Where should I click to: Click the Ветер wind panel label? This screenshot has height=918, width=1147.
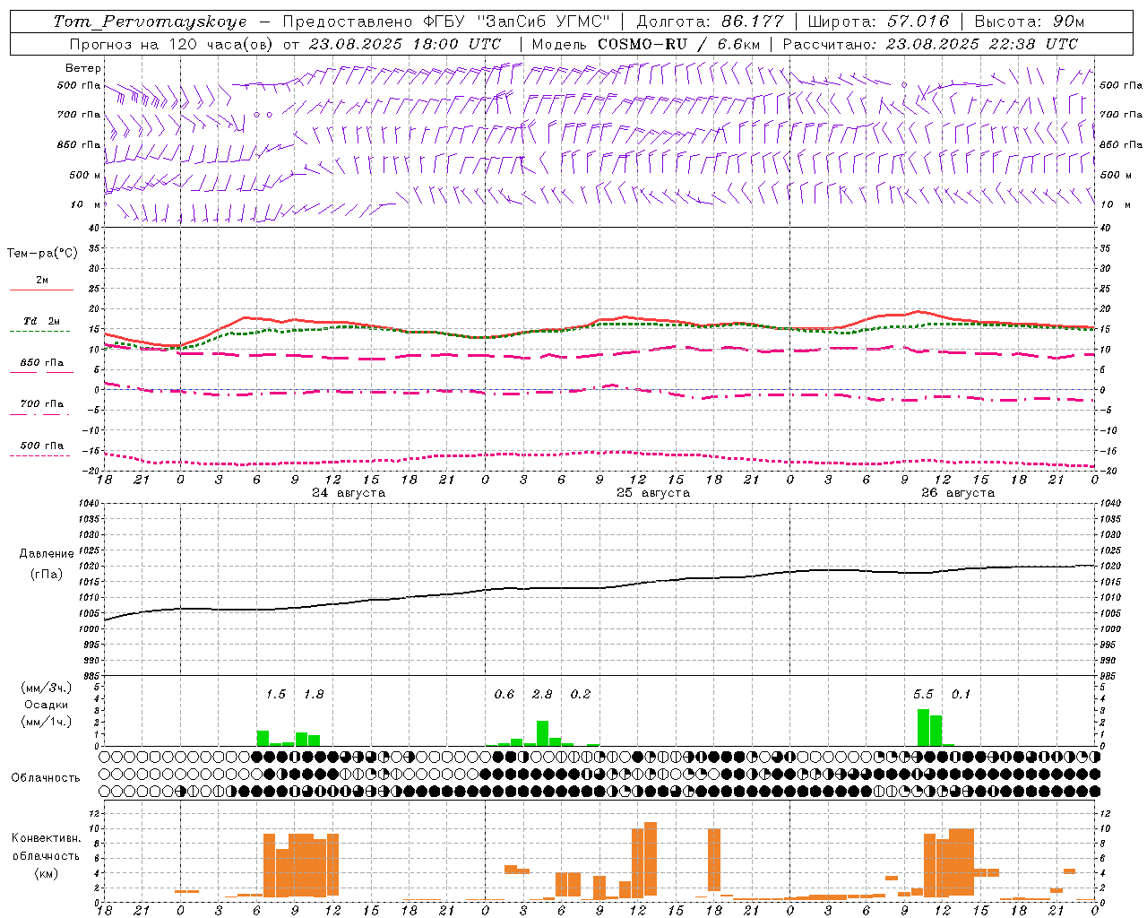tap(83, 68)
